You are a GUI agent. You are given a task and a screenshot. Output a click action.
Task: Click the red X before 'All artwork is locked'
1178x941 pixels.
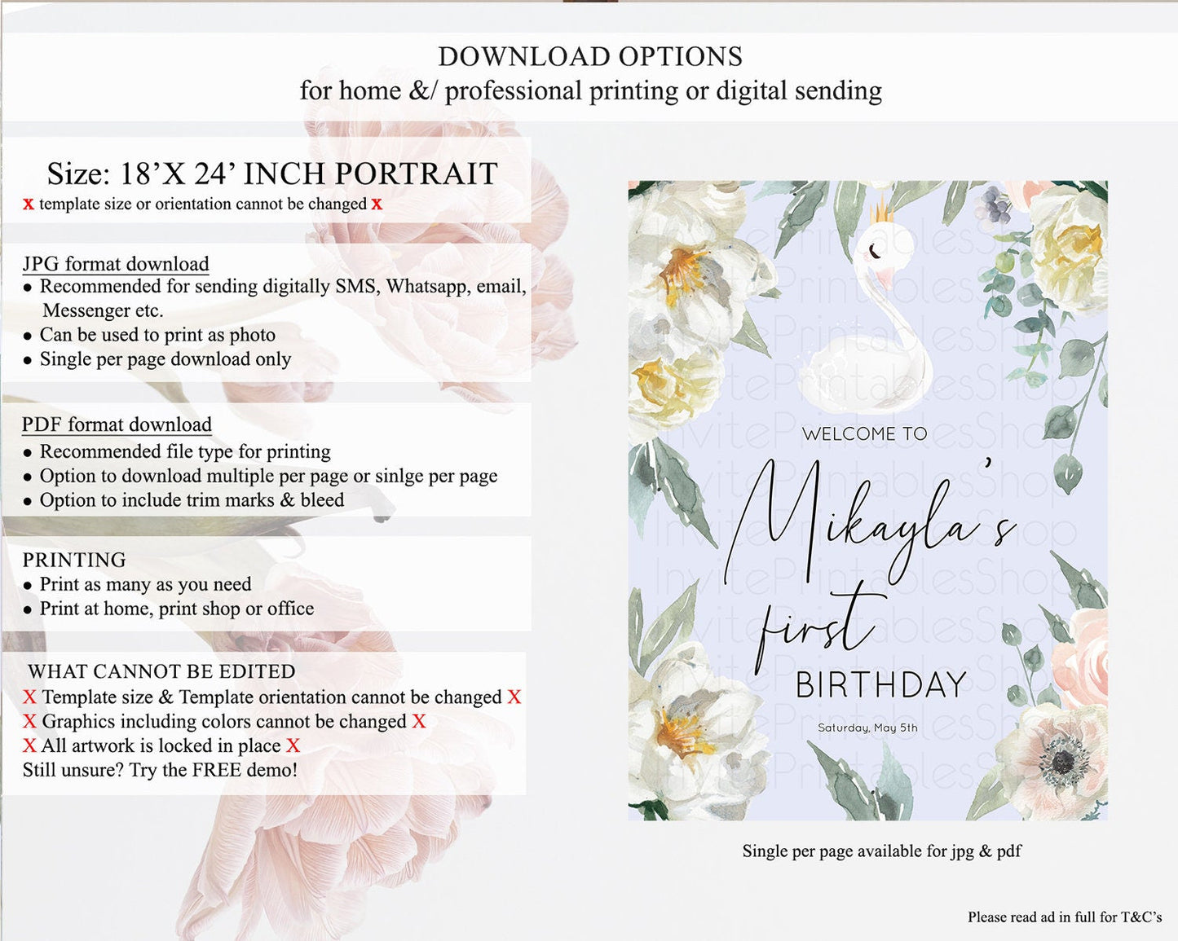click(29, 745)
